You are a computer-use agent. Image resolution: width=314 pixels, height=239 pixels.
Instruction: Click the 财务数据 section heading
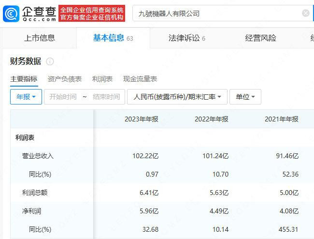pos(26,61)
